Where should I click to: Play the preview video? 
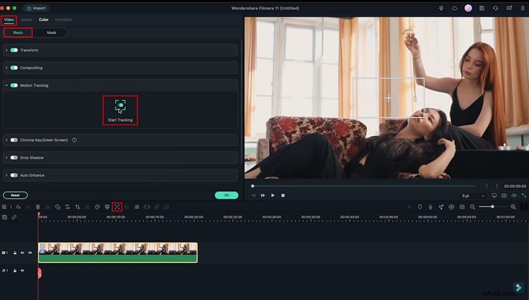point(272,196)
